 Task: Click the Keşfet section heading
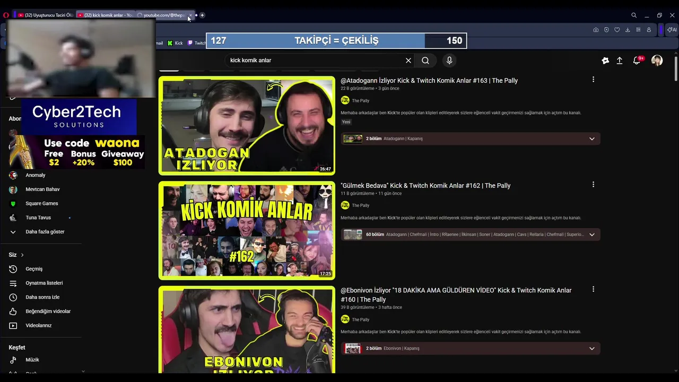(x=17, y=348)
